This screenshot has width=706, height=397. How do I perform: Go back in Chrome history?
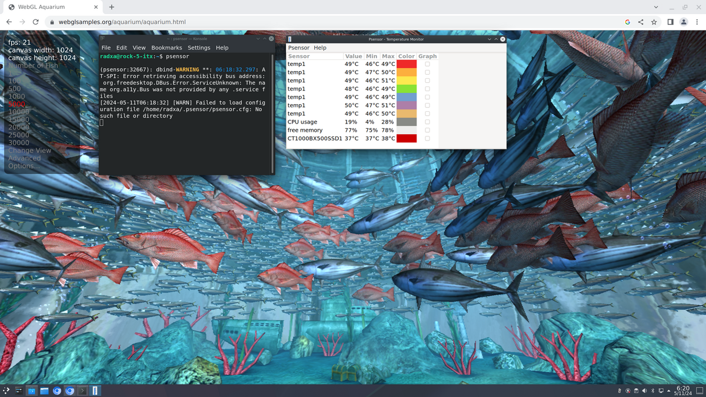click(9, 22)
